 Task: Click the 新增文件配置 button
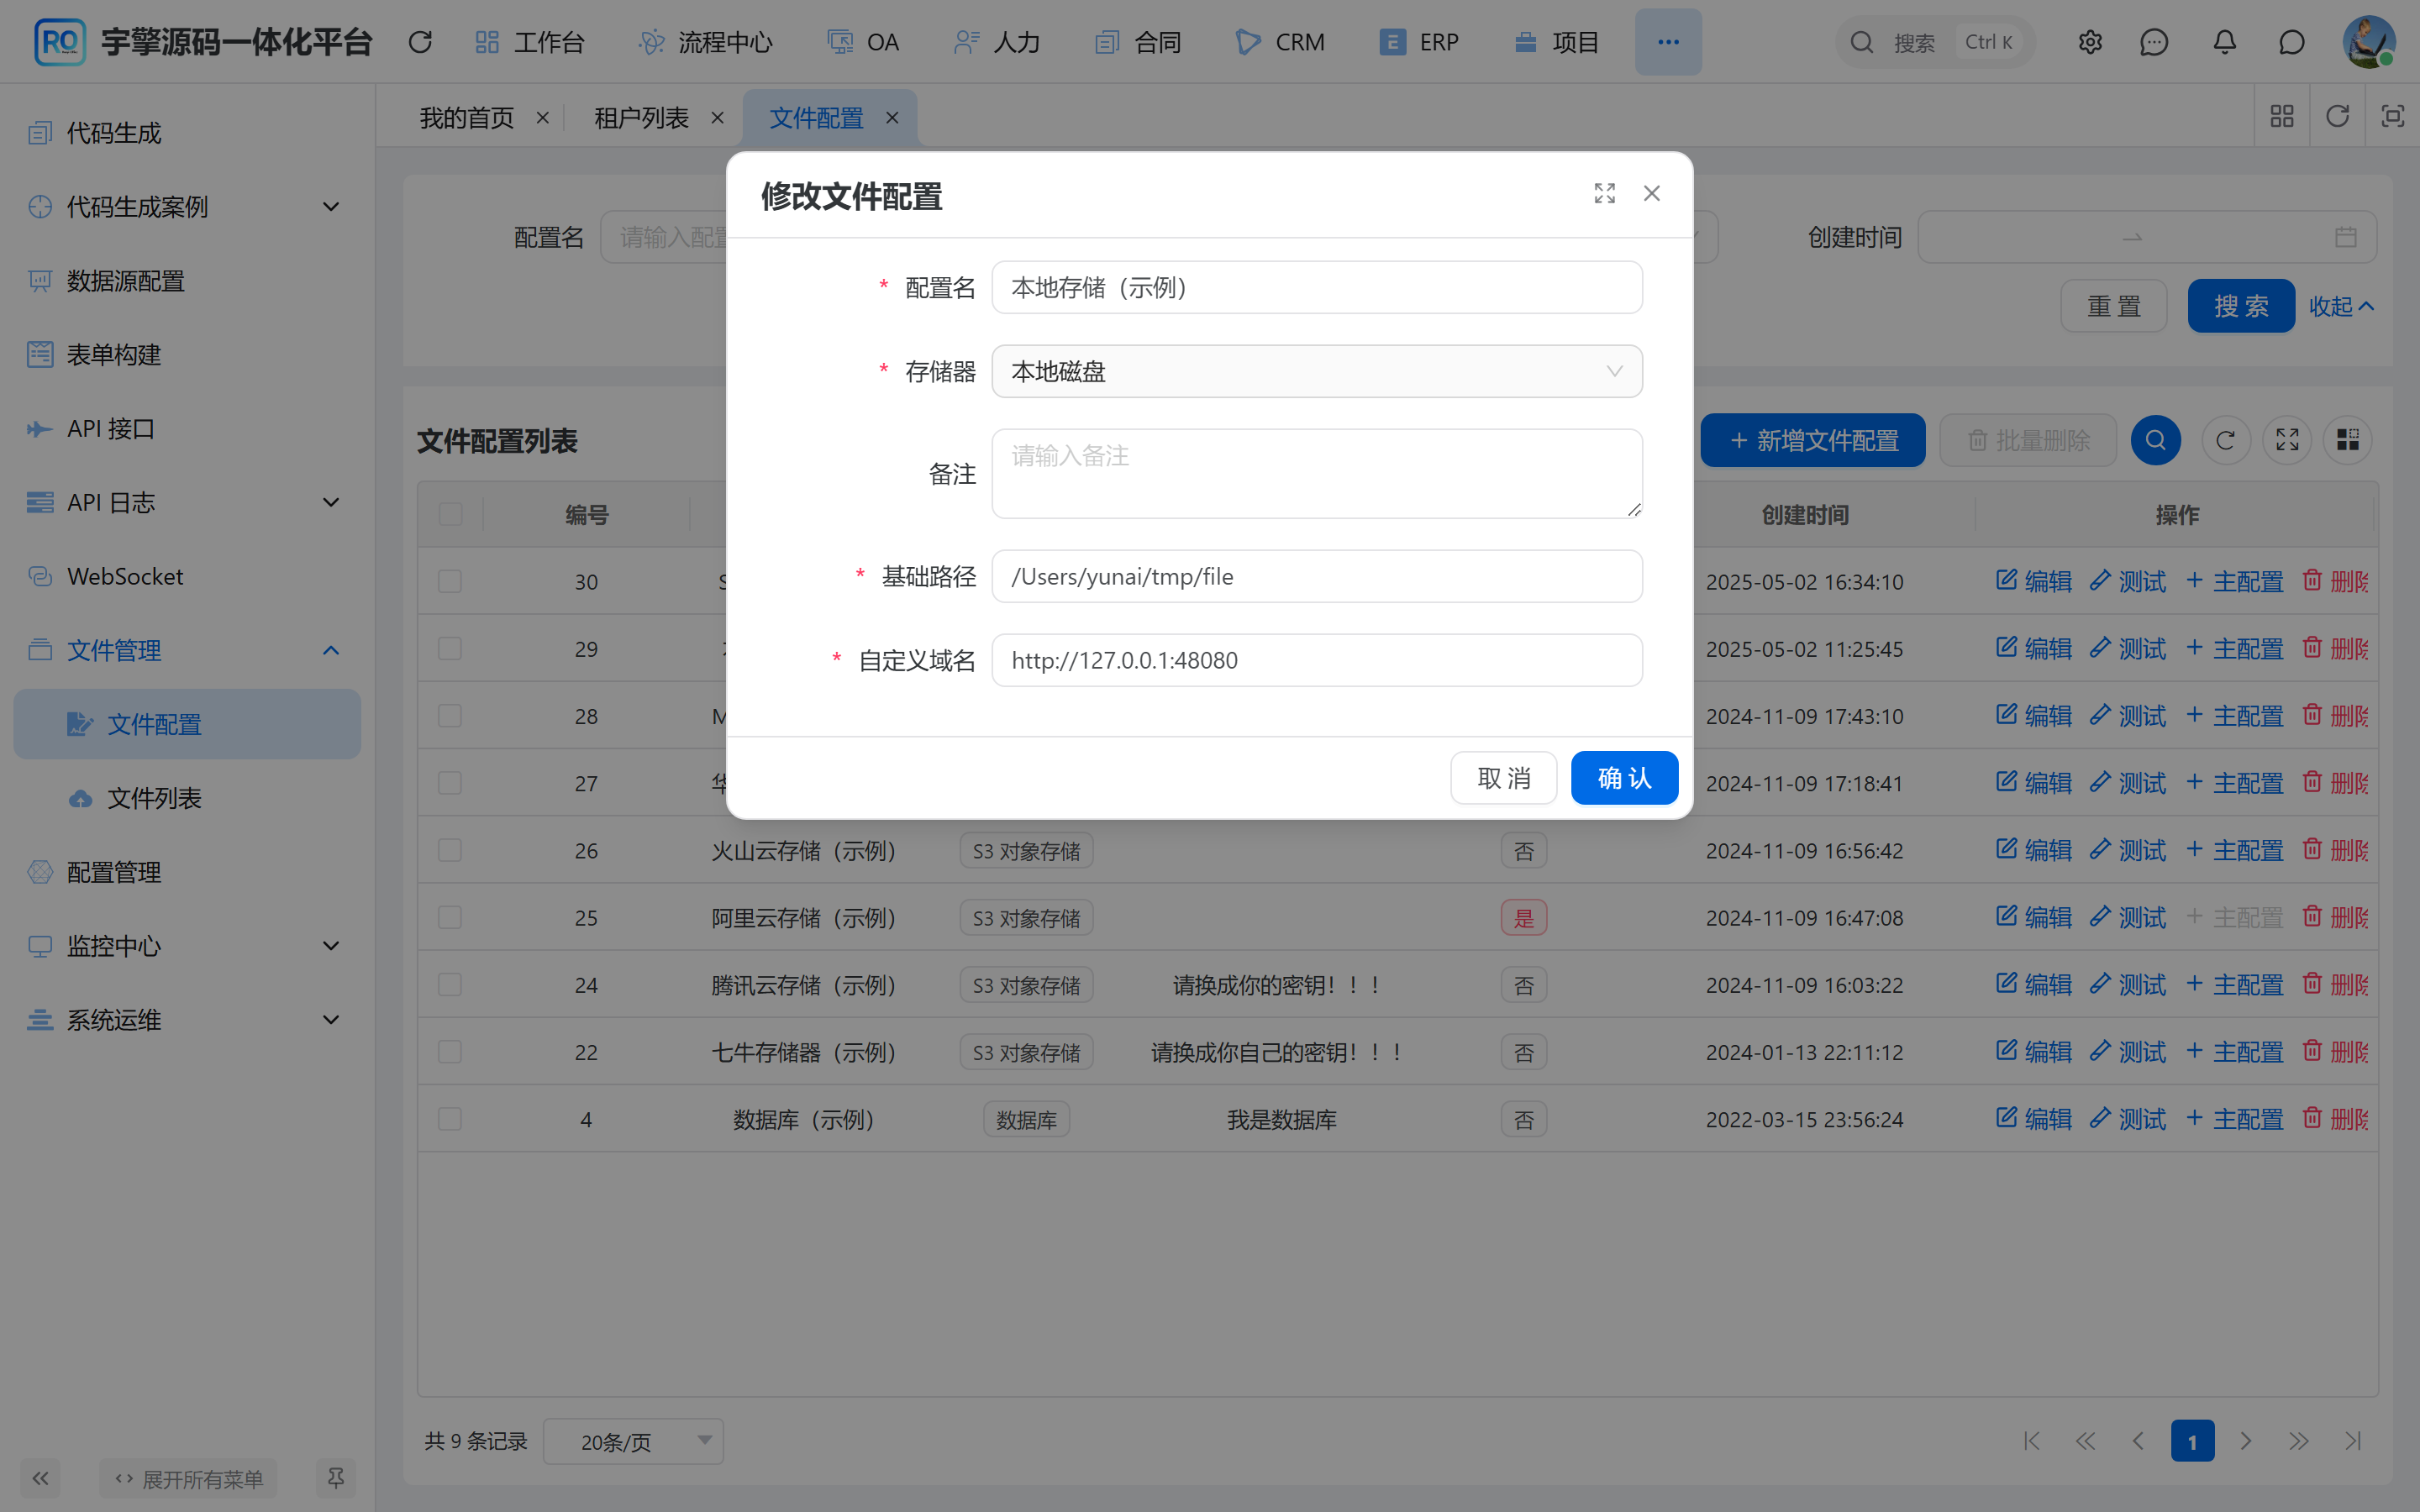click(1812, 440)
